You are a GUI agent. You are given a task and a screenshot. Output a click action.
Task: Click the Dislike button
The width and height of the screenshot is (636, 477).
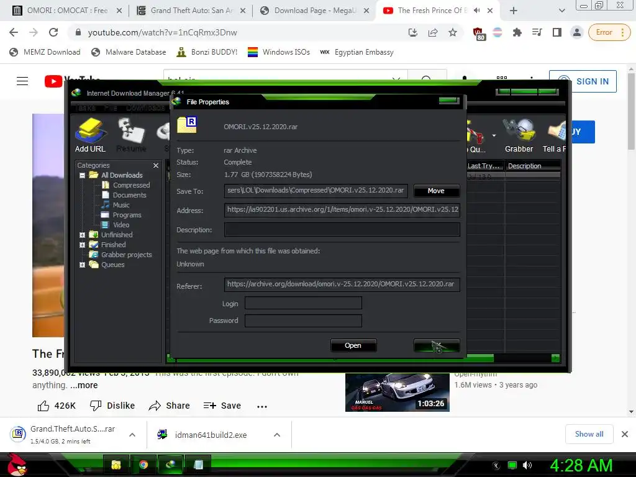[x=112, y=406]
